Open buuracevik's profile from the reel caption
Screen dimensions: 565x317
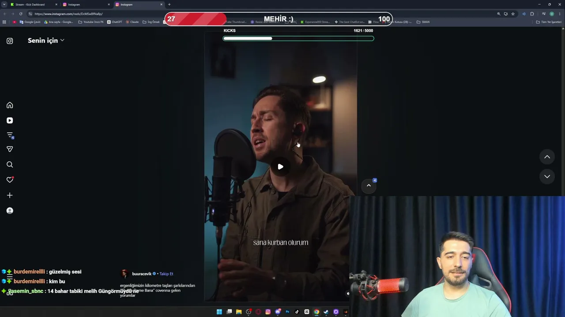click(142, 274)
